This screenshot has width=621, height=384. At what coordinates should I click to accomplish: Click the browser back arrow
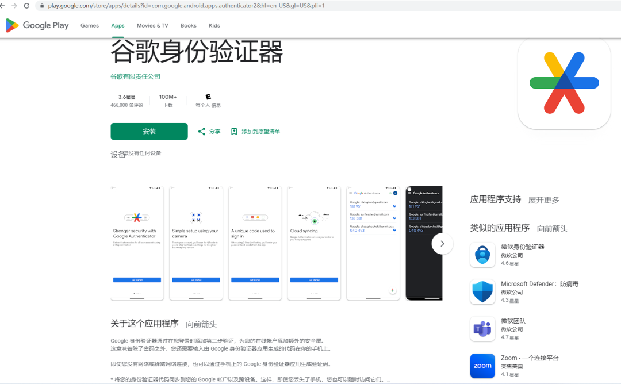point(5,7)
